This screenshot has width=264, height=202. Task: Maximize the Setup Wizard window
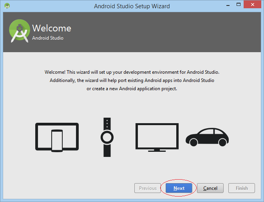click(x=239, y=5)
